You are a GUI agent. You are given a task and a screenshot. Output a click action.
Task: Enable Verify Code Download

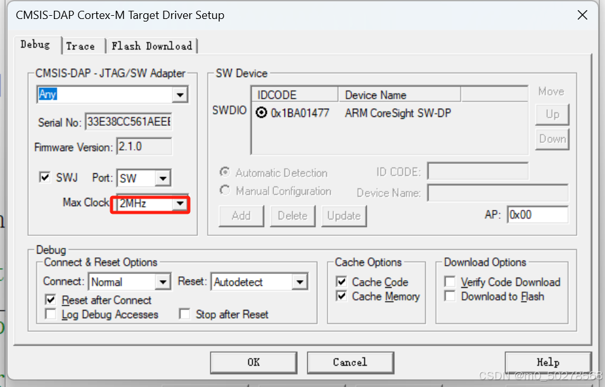450,281
